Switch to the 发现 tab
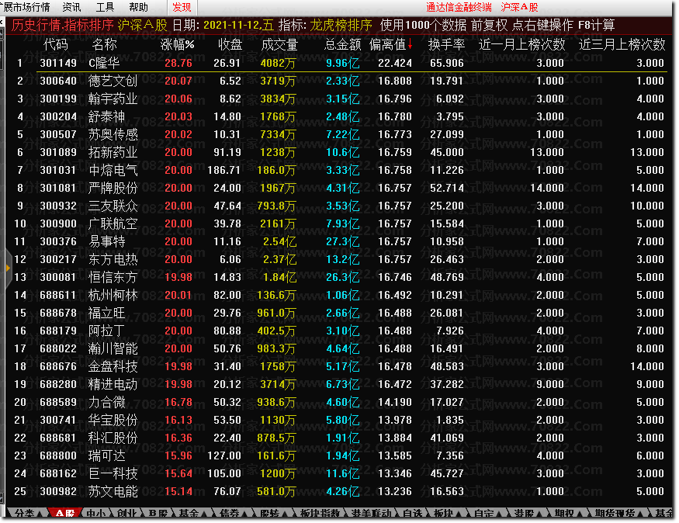Viewport: 679px width, 523px height. (x=182, y=7)
